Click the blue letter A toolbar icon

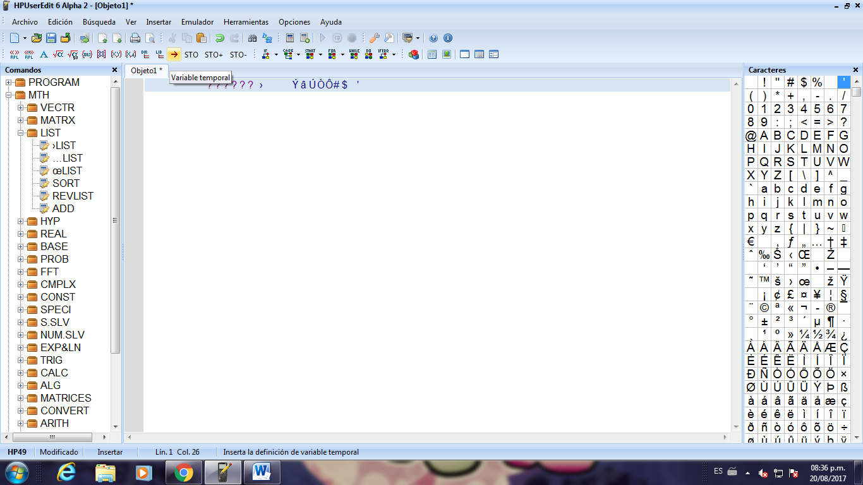(44, 55)
